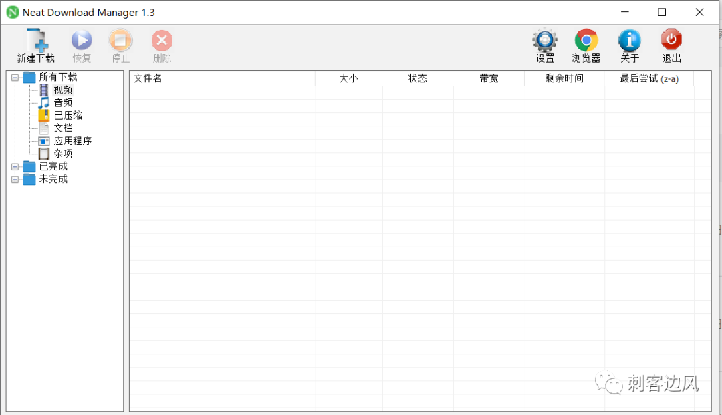Click the 已完成 blue folder icon
Viewport: 722px width, 415px height.
click(29, 166)
